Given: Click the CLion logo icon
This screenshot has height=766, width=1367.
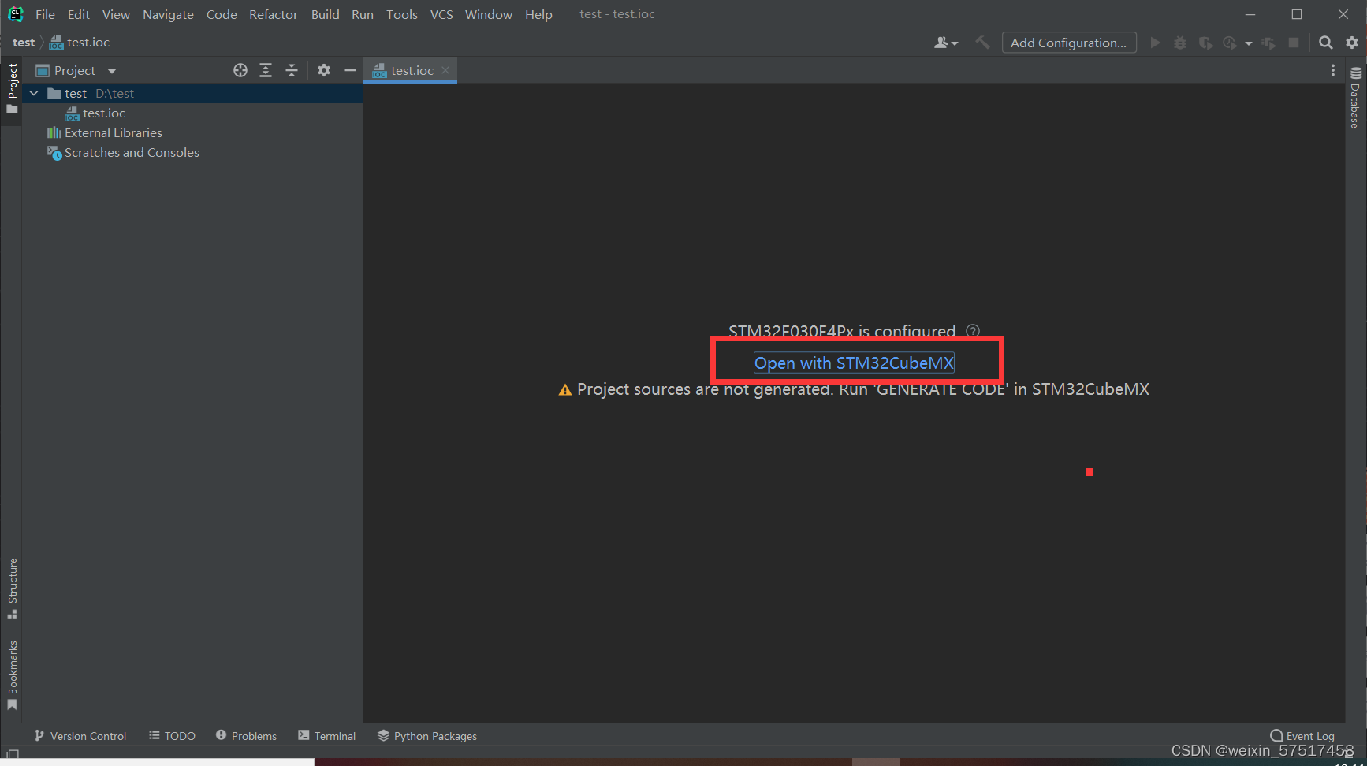Looking at the screenshot, I should coord(16,14).
